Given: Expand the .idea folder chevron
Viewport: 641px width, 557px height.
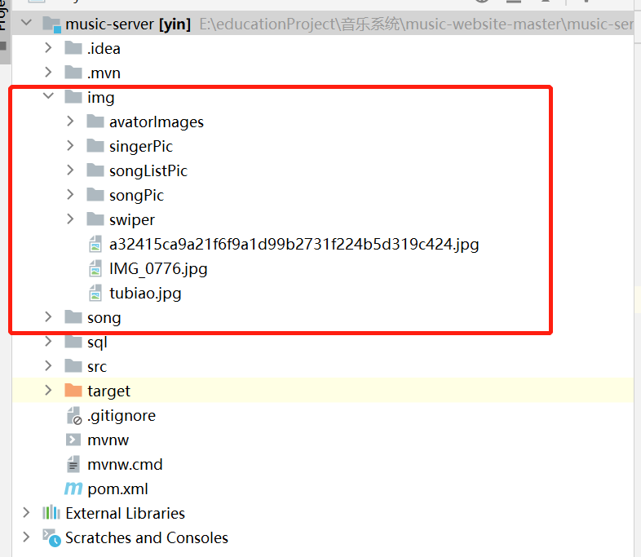Looking at the screenshot, I should 48,48.
